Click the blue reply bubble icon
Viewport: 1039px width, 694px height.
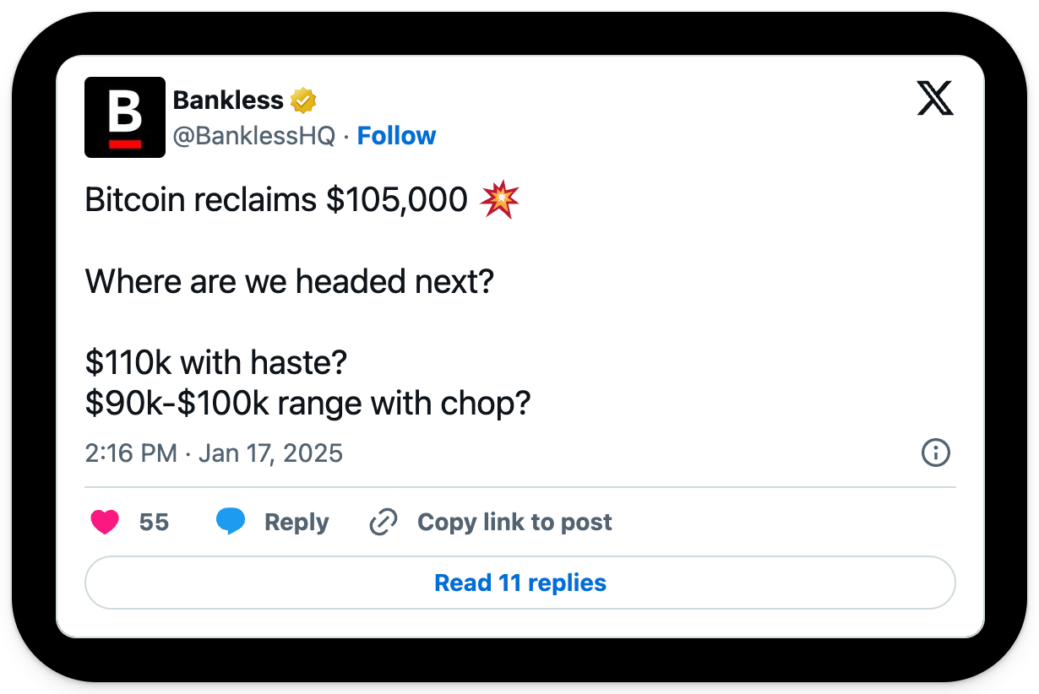(230, 523)
